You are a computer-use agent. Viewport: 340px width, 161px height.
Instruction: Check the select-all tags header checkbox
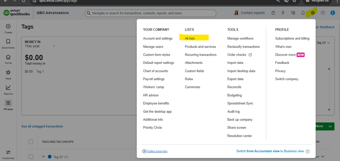coord(31,142)
